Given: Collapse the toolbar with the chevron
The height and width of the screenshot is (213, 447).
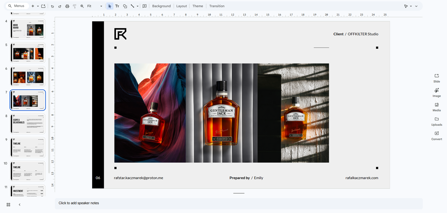Looking at the screenshot, I should click(416, 6).
